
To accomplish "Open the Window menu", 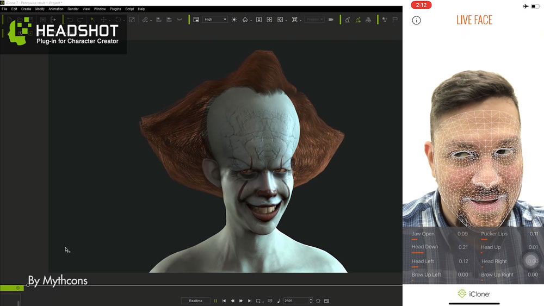I will click(x=100, y=9).
